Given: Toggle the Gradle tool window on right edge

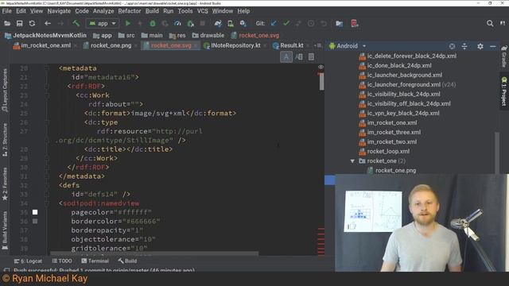Looking at the screenshot, I should click(x=503, y=56).
